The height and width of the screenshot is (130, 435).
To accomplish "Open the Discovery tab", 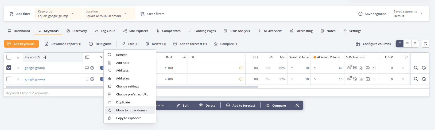I will click(x=77, y=31).
